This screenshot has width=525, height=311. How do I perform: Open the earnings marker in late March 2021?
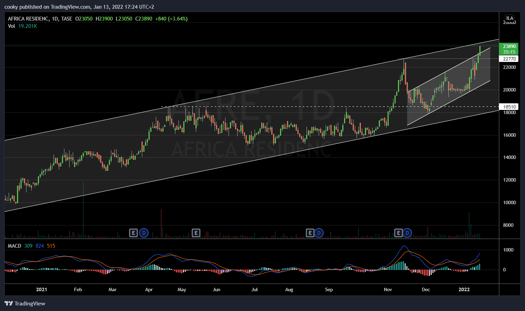[x=133, y=233]
